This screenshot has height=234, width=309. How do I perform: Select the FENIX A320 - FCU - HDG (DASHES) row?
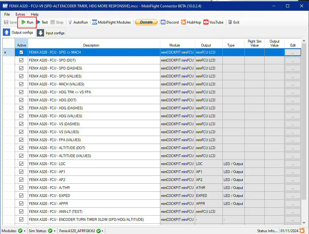tap(94, 108)
